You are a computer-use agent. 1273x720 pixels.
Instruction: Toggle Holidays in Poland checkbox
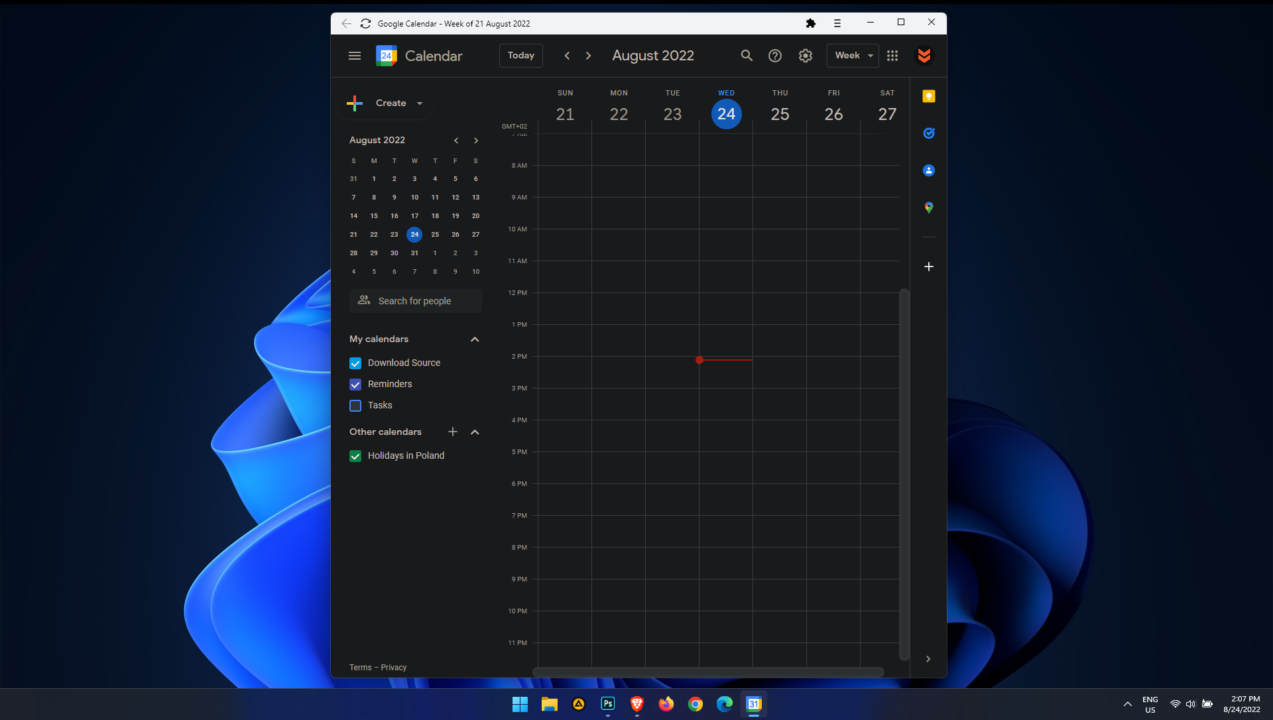[x=355, y=456]
